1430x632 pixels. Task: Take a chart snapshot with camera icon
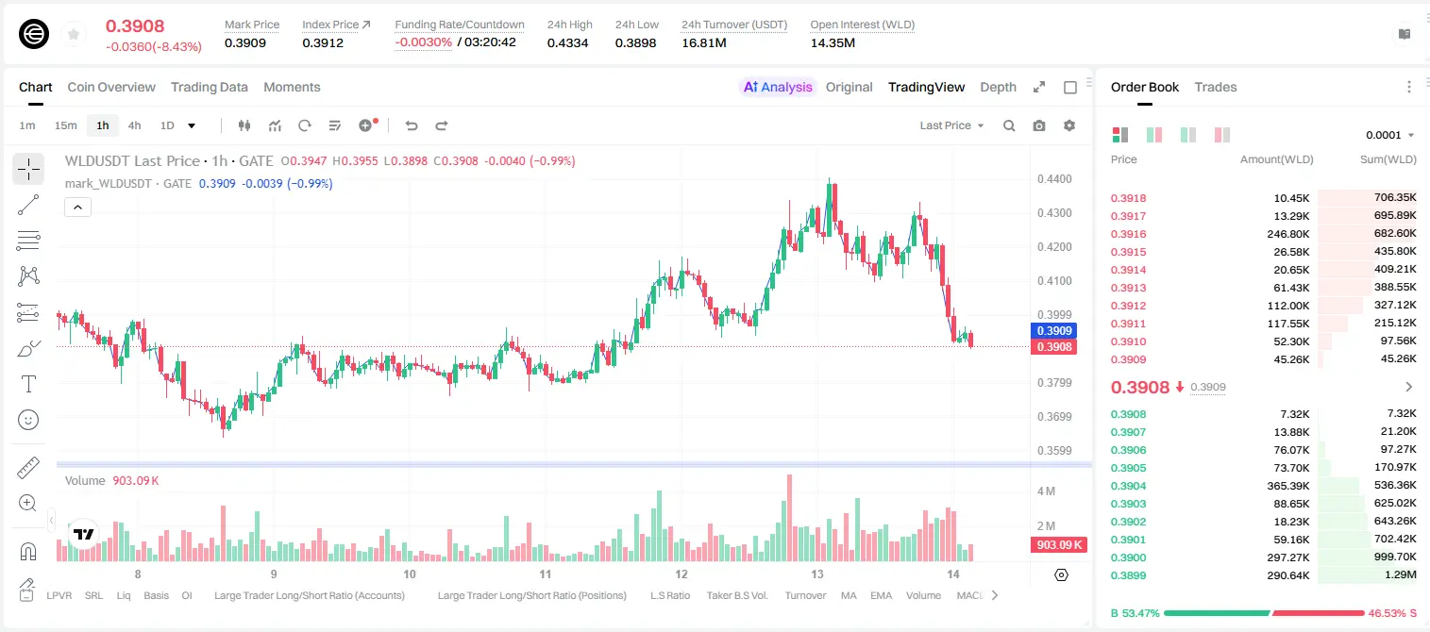(1039, 125)
